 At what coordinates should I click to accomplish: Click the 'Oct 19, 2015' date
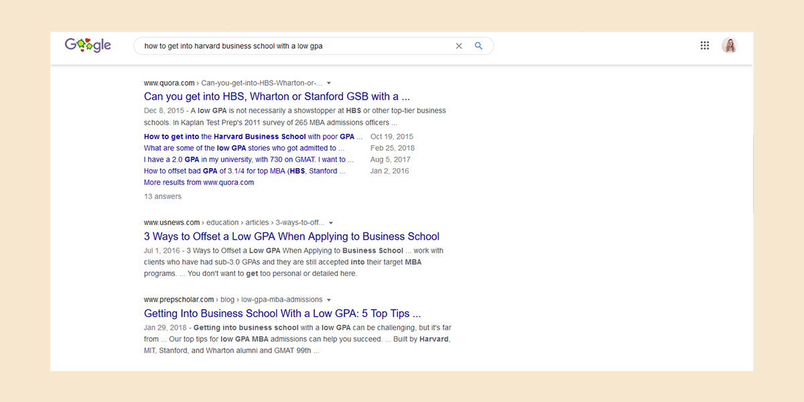[x=392, y=137]
